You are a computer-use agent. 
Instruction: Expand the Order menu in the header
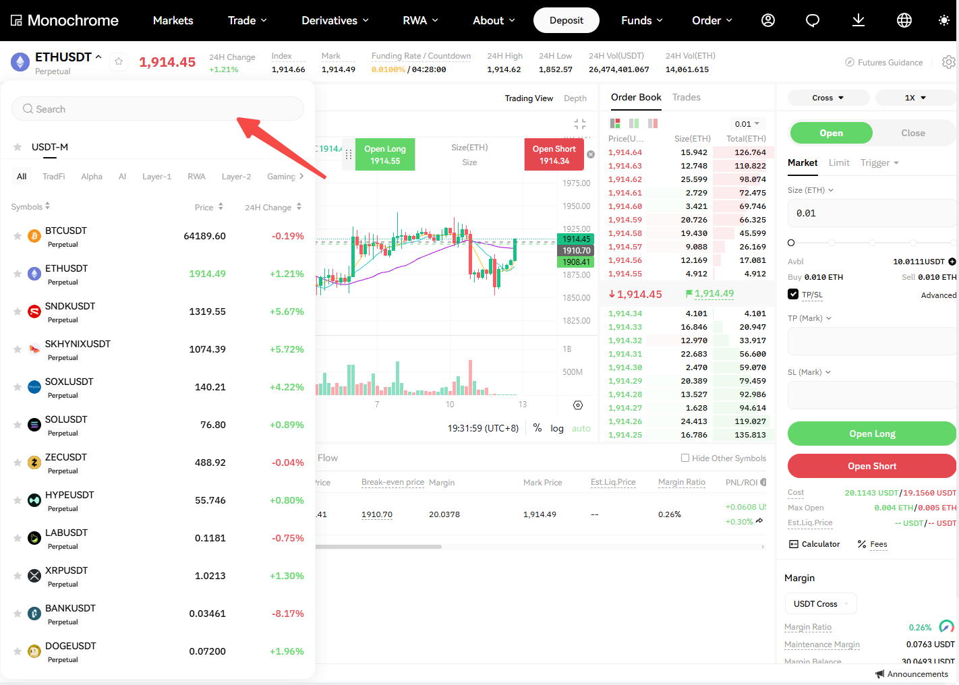[x=712, y=20]
